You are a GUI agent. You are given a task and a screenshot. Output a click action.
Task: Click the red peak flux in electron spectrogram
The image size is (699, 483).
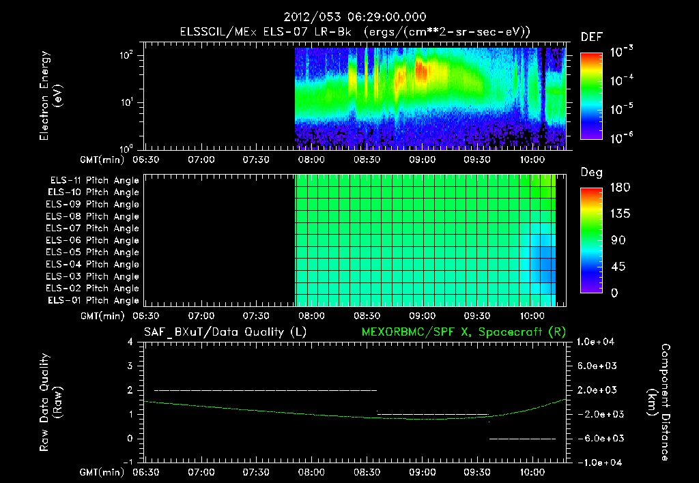[420, 70]
